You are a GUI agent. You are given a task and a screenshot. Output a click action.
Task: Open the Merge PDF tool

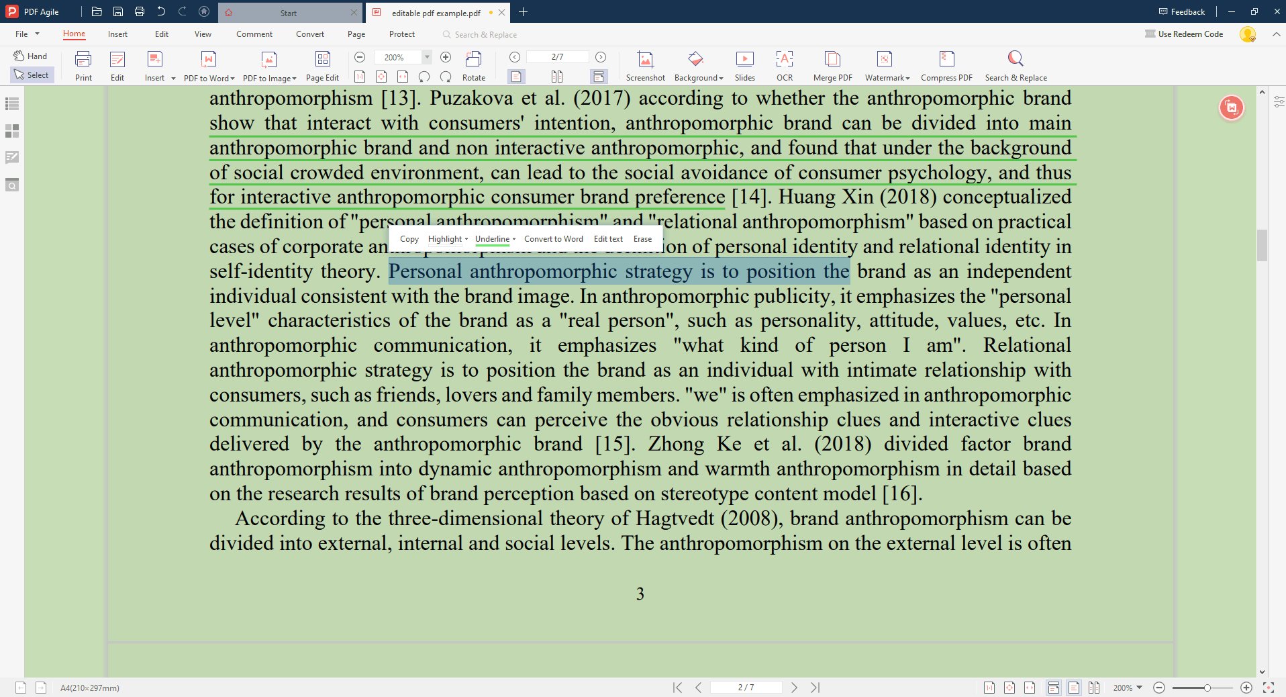(x=832, y=66)
